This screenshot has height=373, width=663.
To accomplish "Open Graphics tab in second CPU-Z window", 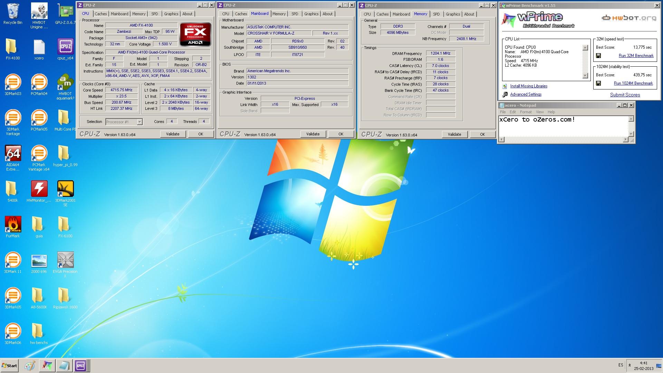I will [311, 14].
